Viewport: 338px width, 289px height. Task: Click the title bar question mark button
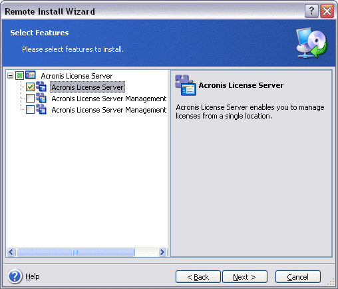point(311,11)
